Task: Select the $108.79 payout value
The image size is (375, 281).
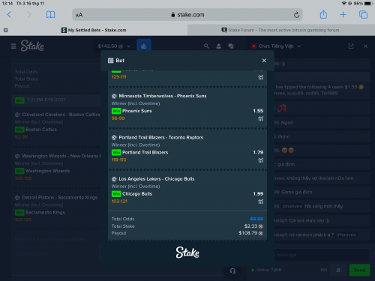Action: point(248,233)
